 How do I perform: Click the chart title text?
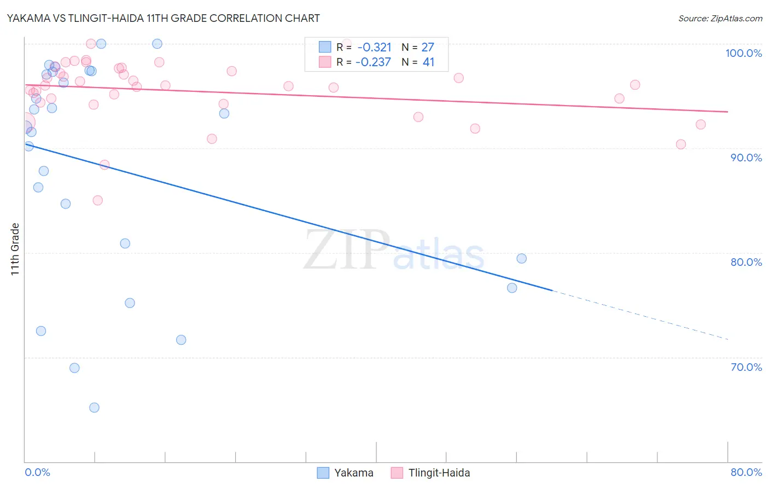click(163, 18)
